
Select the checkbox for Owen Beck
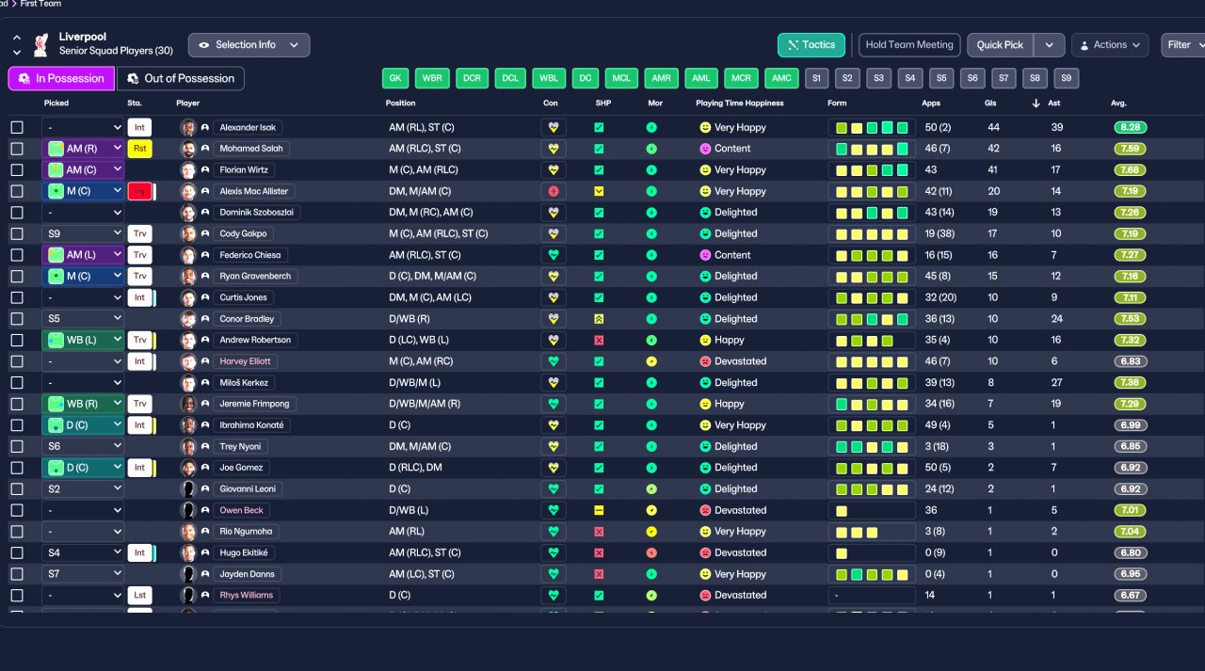point(17,510)
